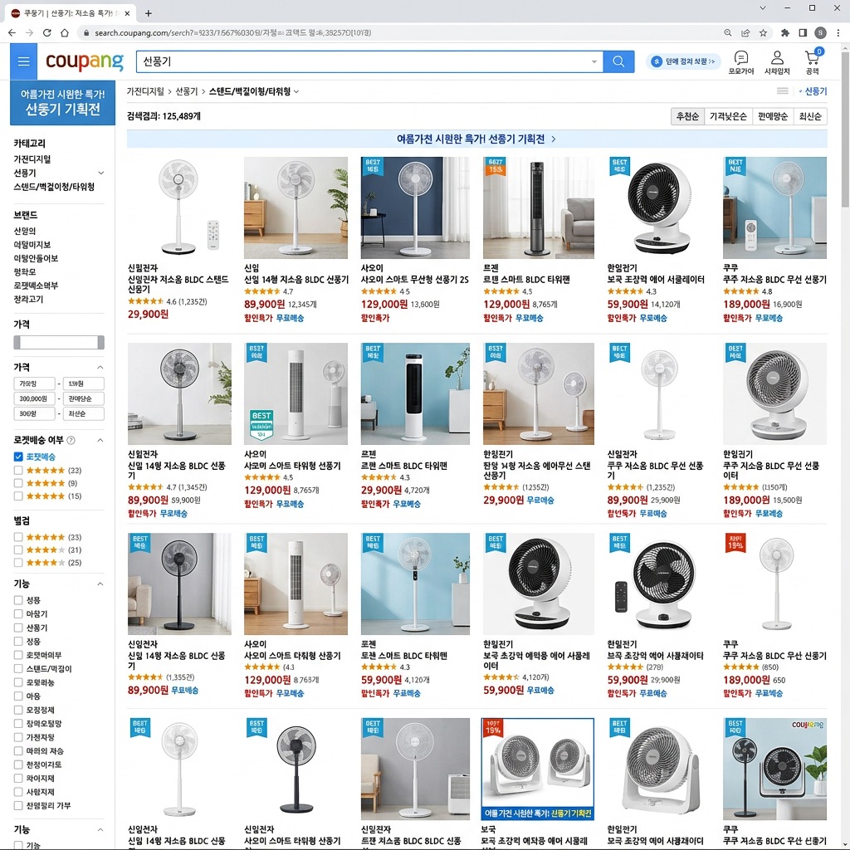Check the five-star (15) filter checkbox

coord(18,496)
